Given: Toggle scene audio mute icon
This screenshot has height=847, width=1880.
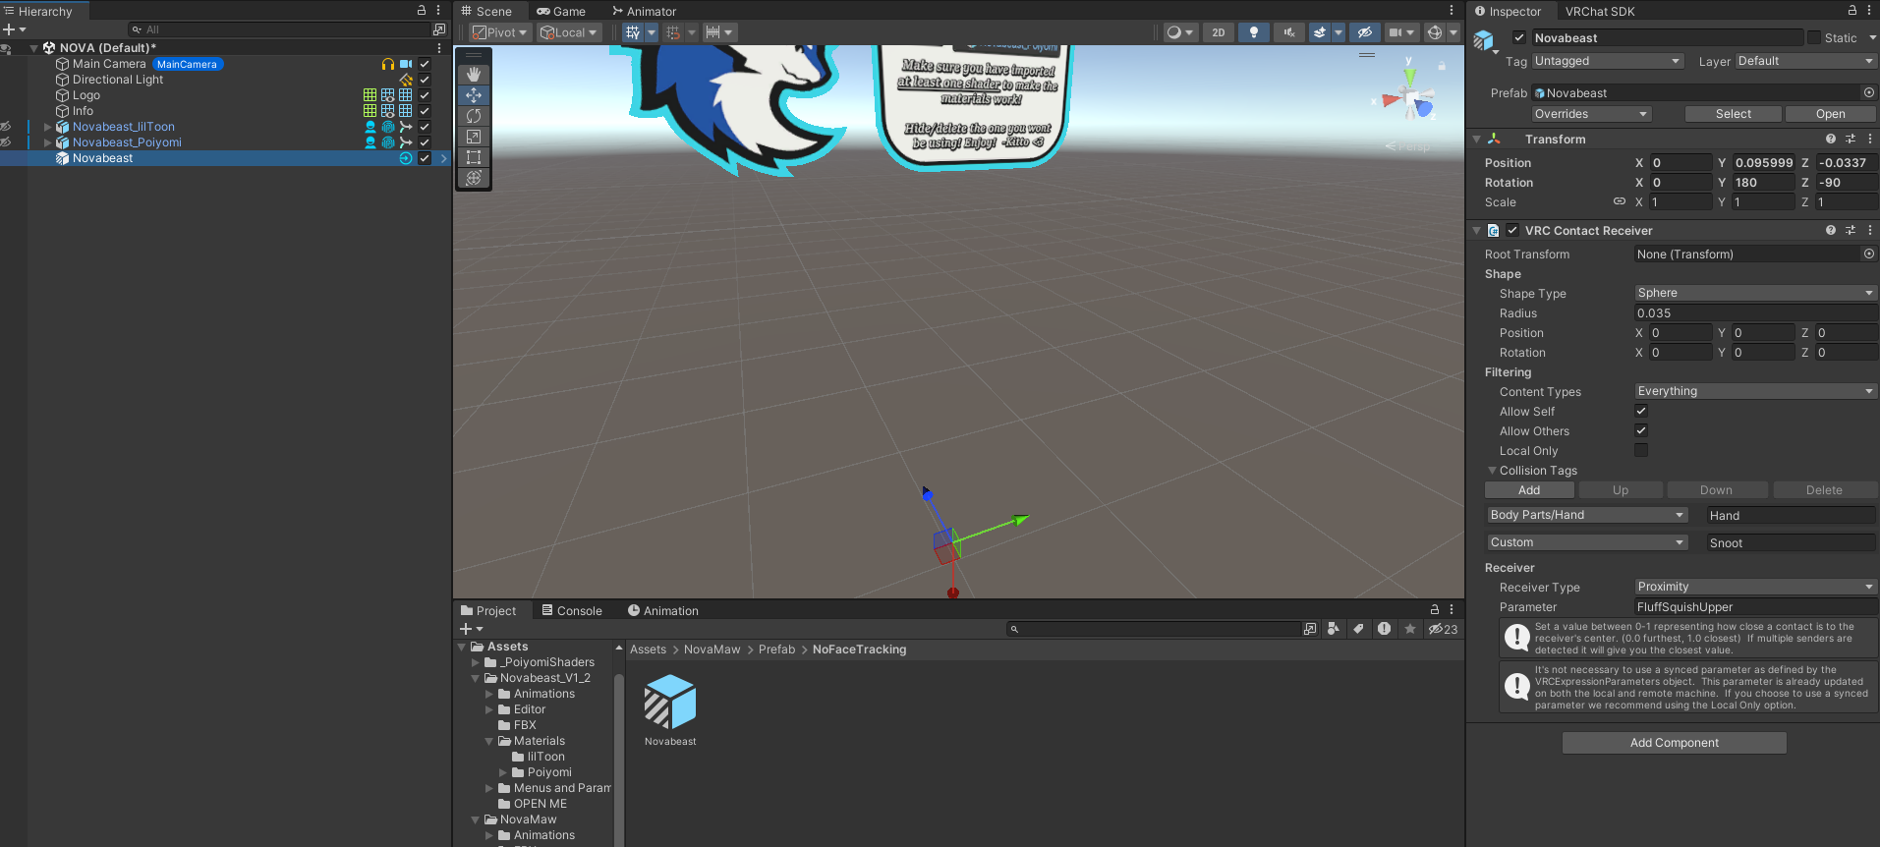Looking at the screenshot, I should coord(1288,32).
